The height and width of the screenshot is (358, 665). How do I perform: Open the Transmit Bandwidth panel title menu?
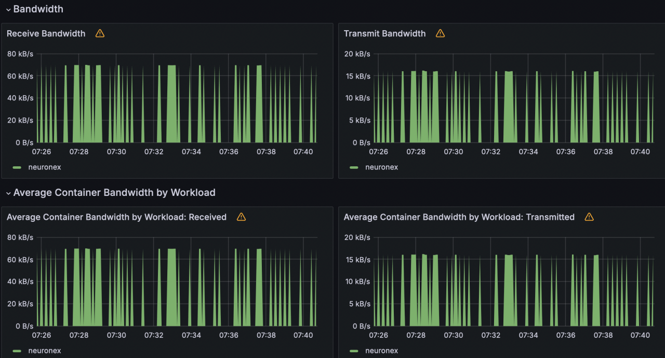pos(384,34)
